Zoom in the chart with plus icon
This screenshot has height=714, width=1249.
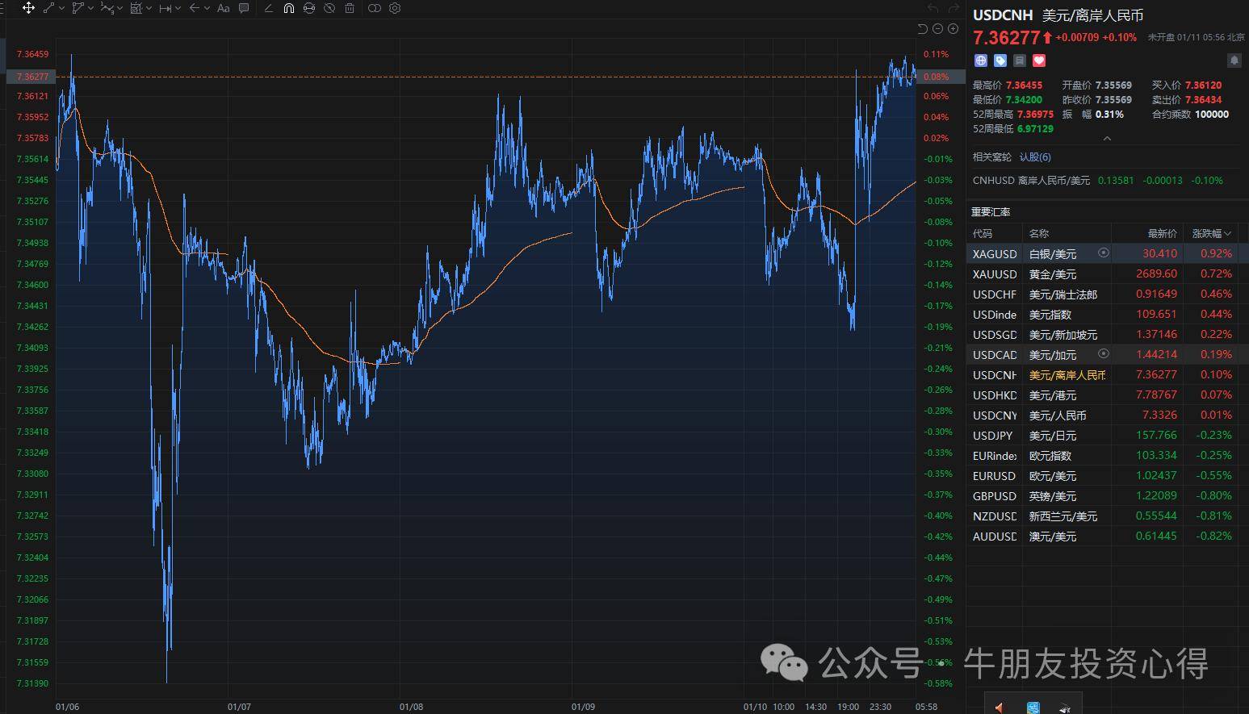coord(954,29)
